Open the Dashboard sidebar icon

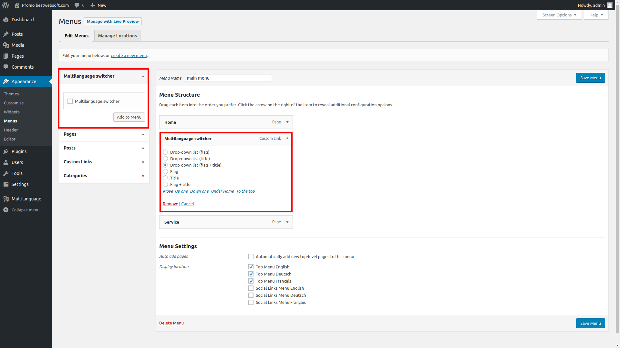click(x=6, y=20)
